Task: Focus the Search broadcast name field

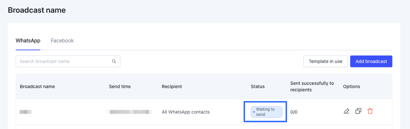Action: tap(64, 61)
